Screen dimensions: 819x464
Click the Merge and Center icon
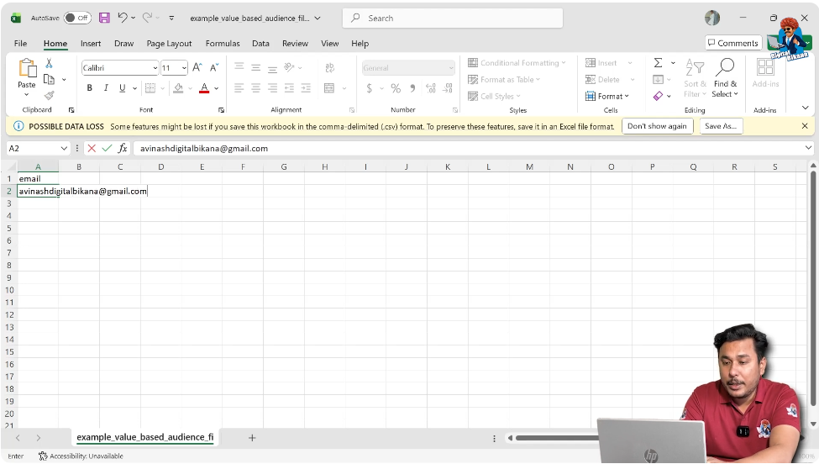tap(329, 88)
